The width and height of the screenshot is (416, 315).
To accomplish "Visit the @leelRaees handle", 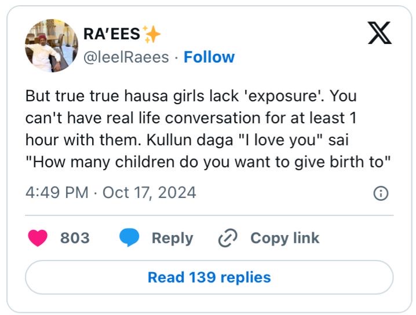I will coord(126,57).
